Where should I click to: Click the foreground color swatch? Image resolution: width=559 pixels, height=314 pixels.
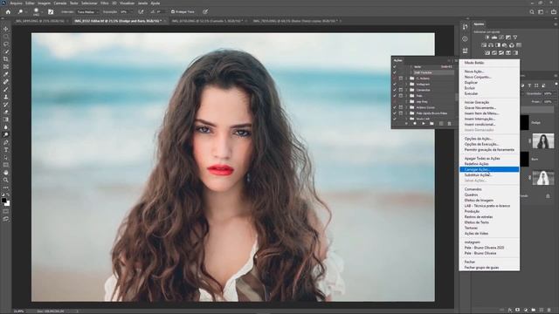pyautogui.click(x=3, y=201)
